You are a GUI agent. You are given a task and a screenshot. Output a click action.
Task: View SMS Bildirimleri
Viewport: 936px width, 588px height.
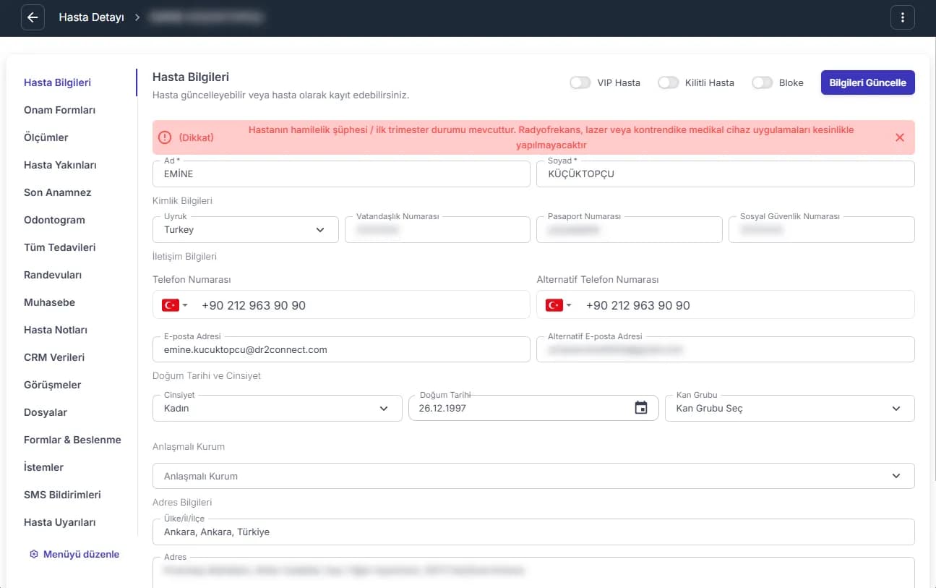62,495
